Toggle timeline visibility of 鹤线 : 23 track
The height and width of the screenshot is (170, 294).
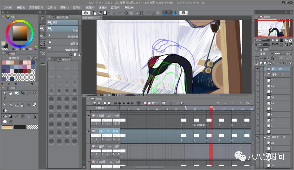click(x=88, y=116)
